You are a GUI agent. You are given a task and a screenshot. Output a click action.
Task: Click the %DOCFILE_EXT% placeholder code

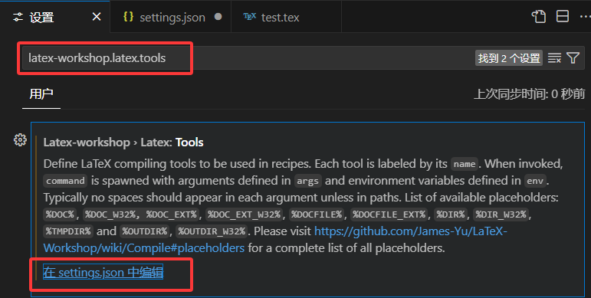pos(389,214)
